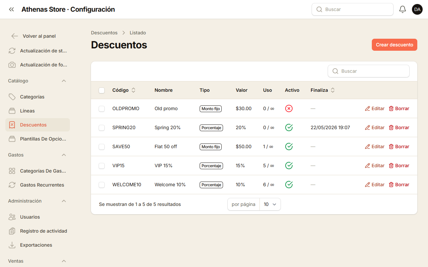Focus the top Buscar search field
The image size is (428, 267).
[352, 9]
